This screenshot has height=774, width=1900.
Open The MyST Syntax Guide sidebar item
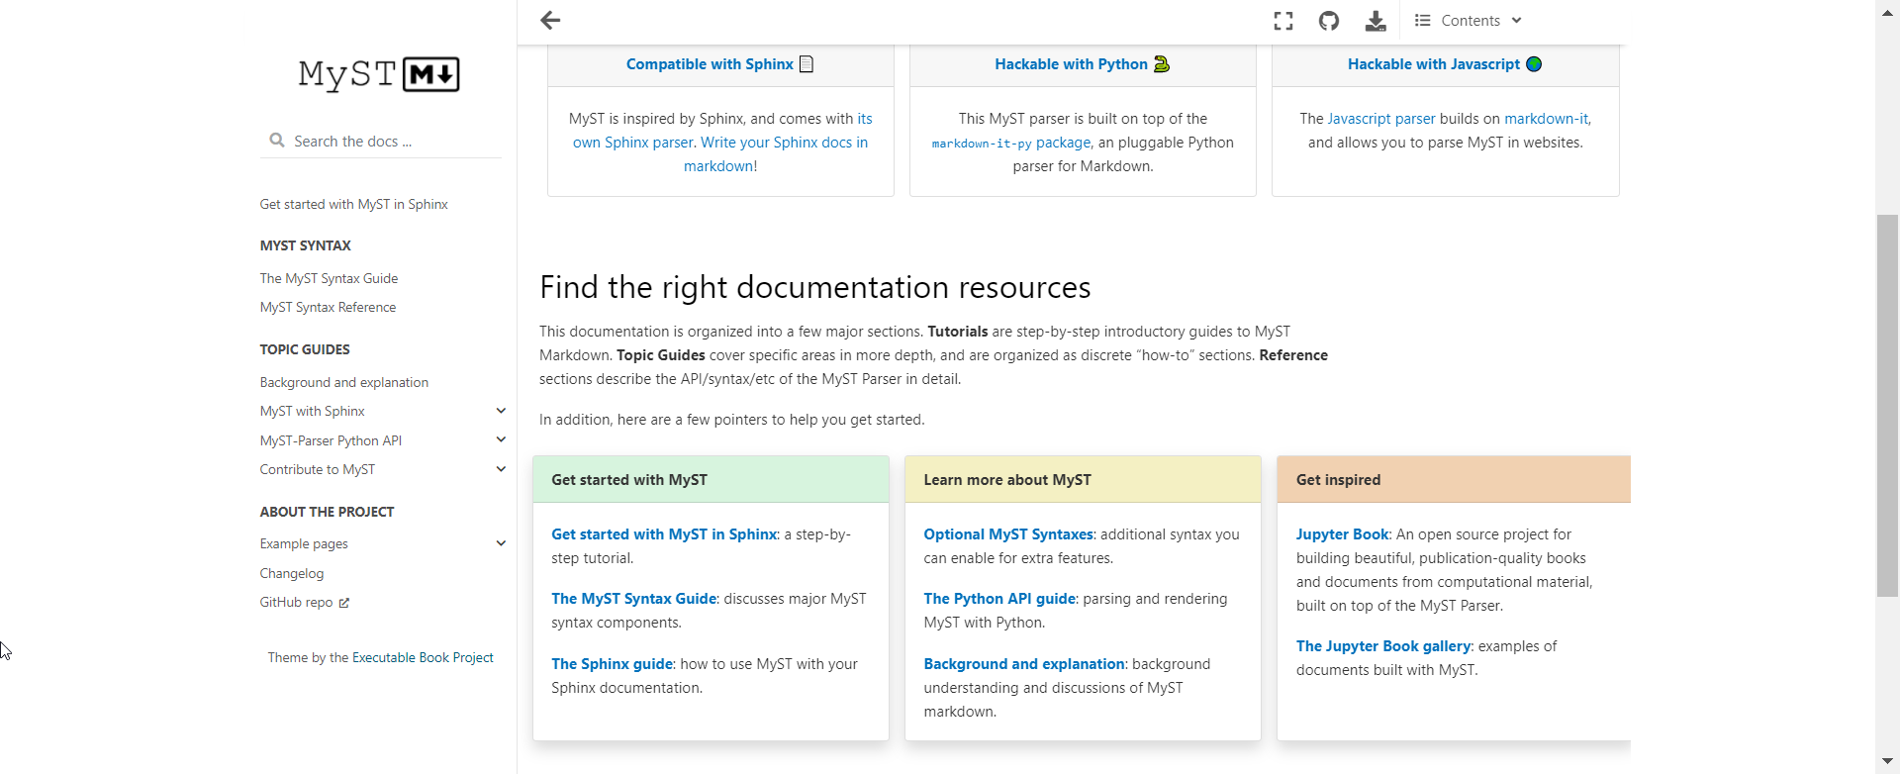[x=329, y=278]
